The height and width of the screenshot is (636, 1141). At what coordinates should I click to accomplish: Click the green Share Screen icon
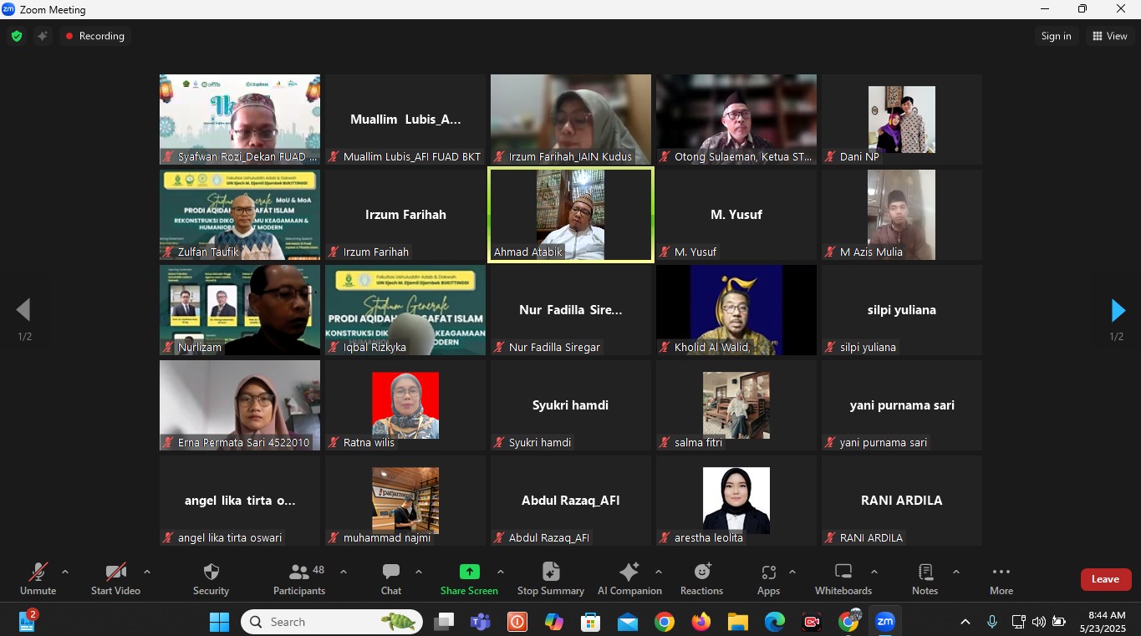coord(469,572)
